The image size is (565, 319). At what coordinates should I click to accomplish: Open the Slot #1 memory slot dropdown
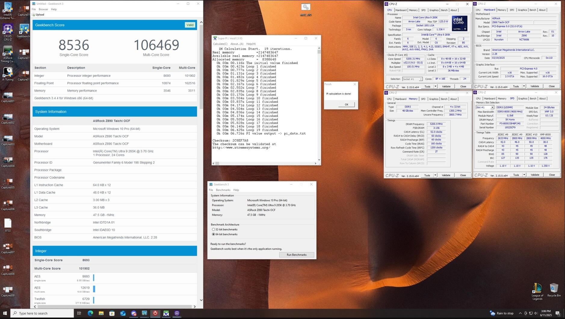485,108
